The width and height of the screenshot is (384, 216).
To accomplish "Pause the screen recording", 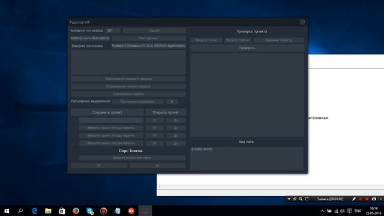I will click(x=360, y=199).
